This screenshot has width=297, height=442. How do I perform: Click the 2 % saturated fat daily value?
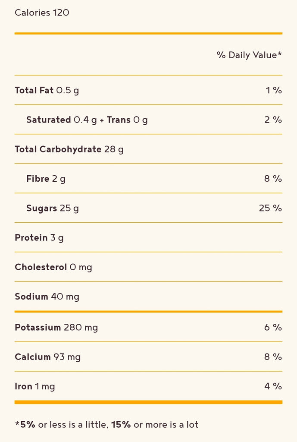273,120
